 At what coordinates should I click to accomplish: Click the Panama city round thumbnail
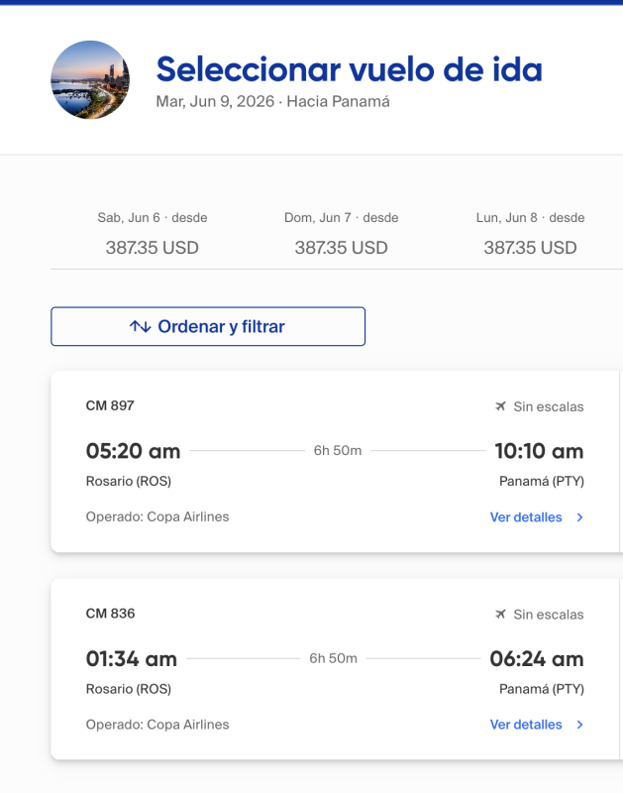click(90, 80)
